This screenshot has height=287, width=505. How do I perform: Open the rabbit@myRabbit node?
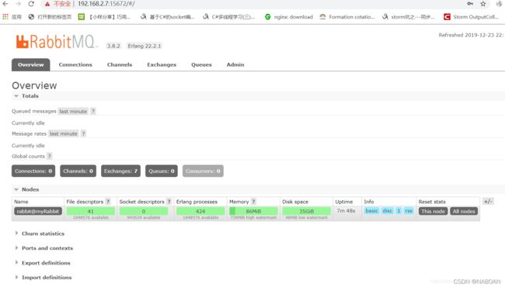coord(38,211)
